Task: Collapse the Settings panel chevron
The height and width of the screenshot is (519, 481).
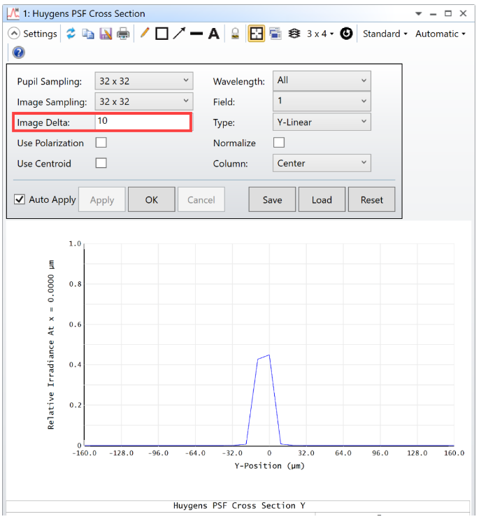Action: [13, 34]
